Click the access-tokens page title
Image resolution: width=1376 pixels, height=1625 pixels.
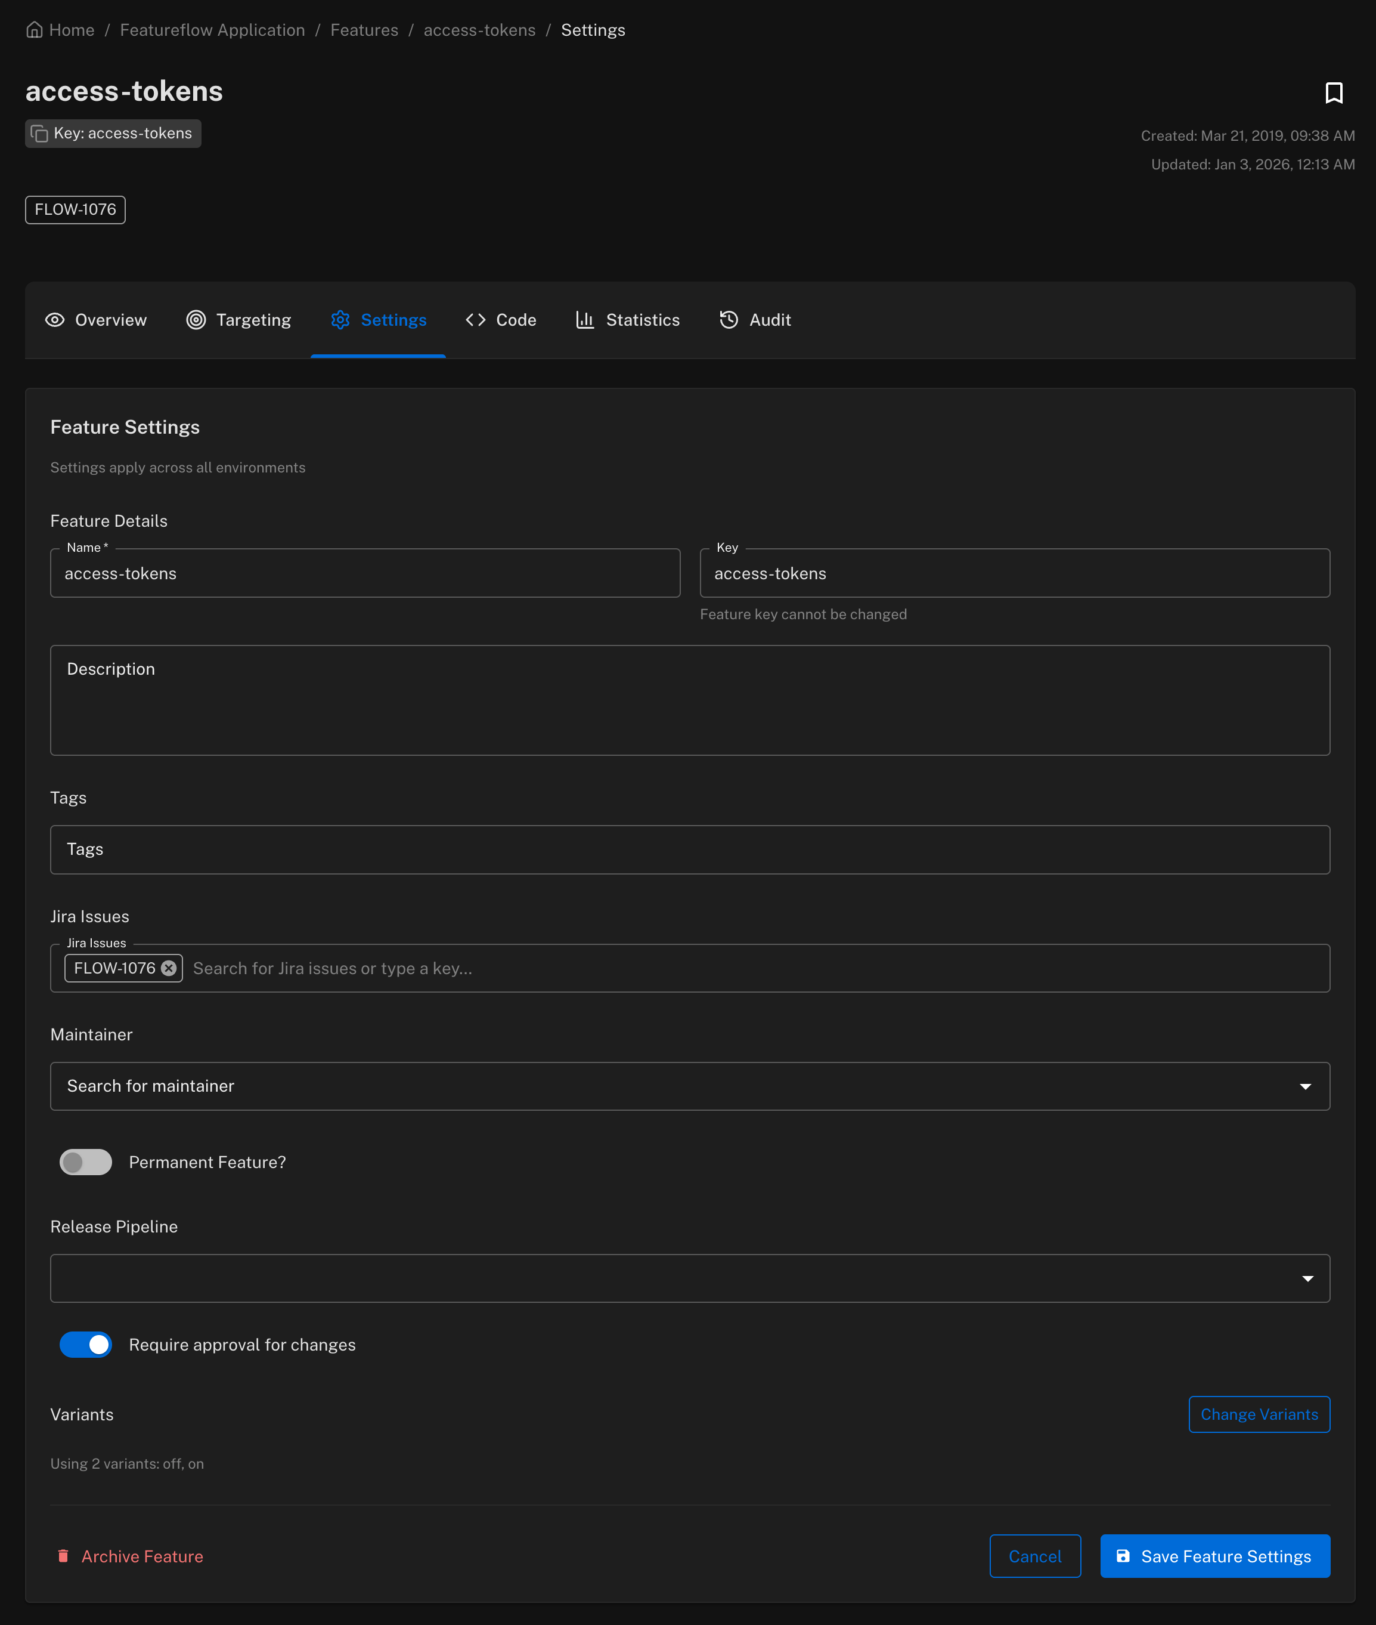[x=124, y=91]
